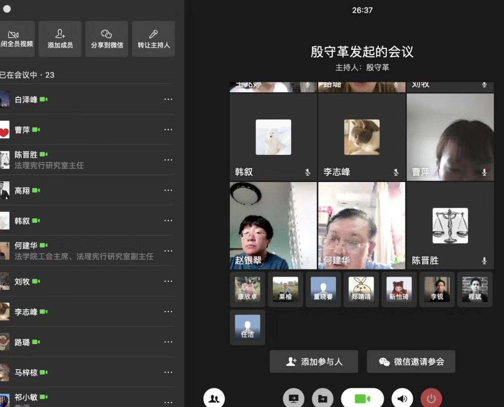The height and width of the screenshot is (407, 504).
Task: Click 添加成员 add member icon
Action: click(60, 39)
